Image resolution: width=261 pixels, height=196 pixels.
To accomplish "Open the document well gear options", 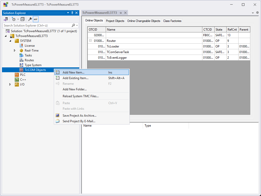I will click(x=257, y=13).
